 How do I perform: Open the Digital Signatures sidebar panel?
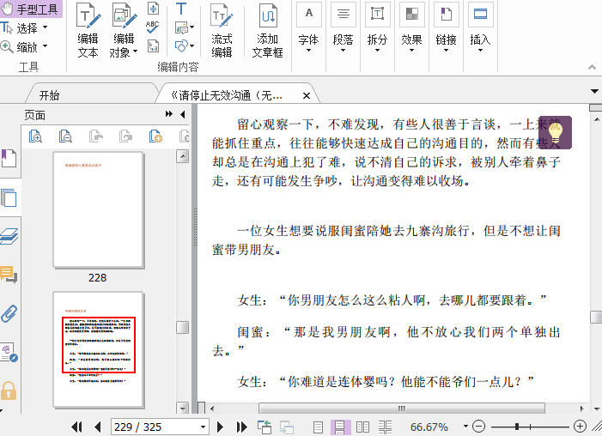pyautogui.click(x=9, y=353)
